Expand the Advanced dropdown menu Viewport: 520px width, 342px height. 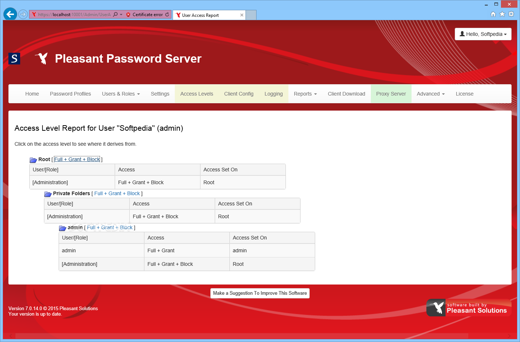click(431, 94)
